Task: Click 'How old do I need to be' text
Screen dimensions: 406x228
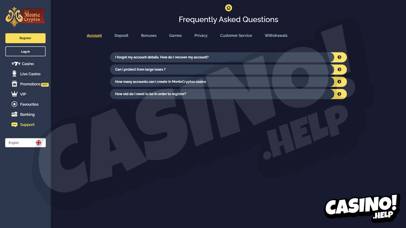Action: pos(150,94)
